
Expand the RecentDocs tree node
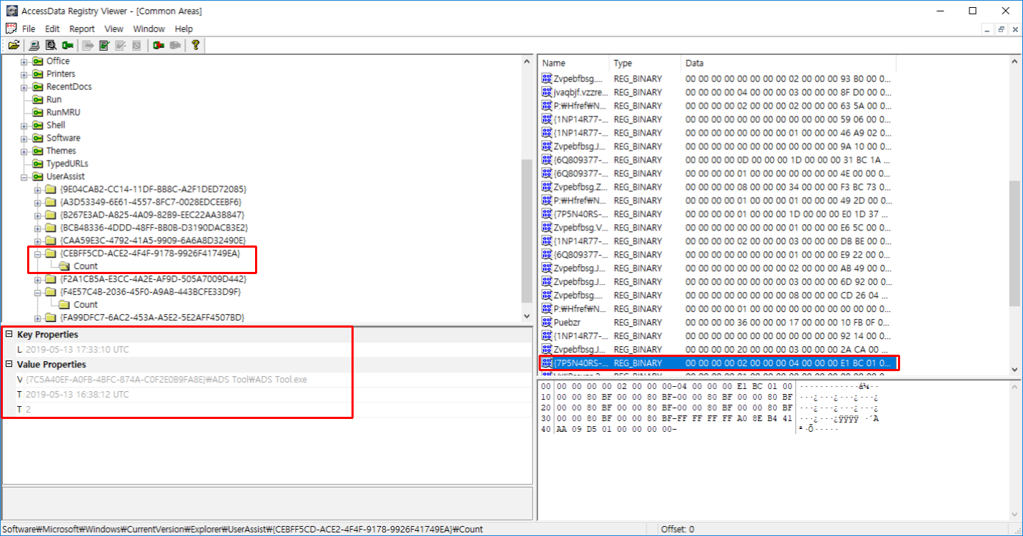[24, 87]
